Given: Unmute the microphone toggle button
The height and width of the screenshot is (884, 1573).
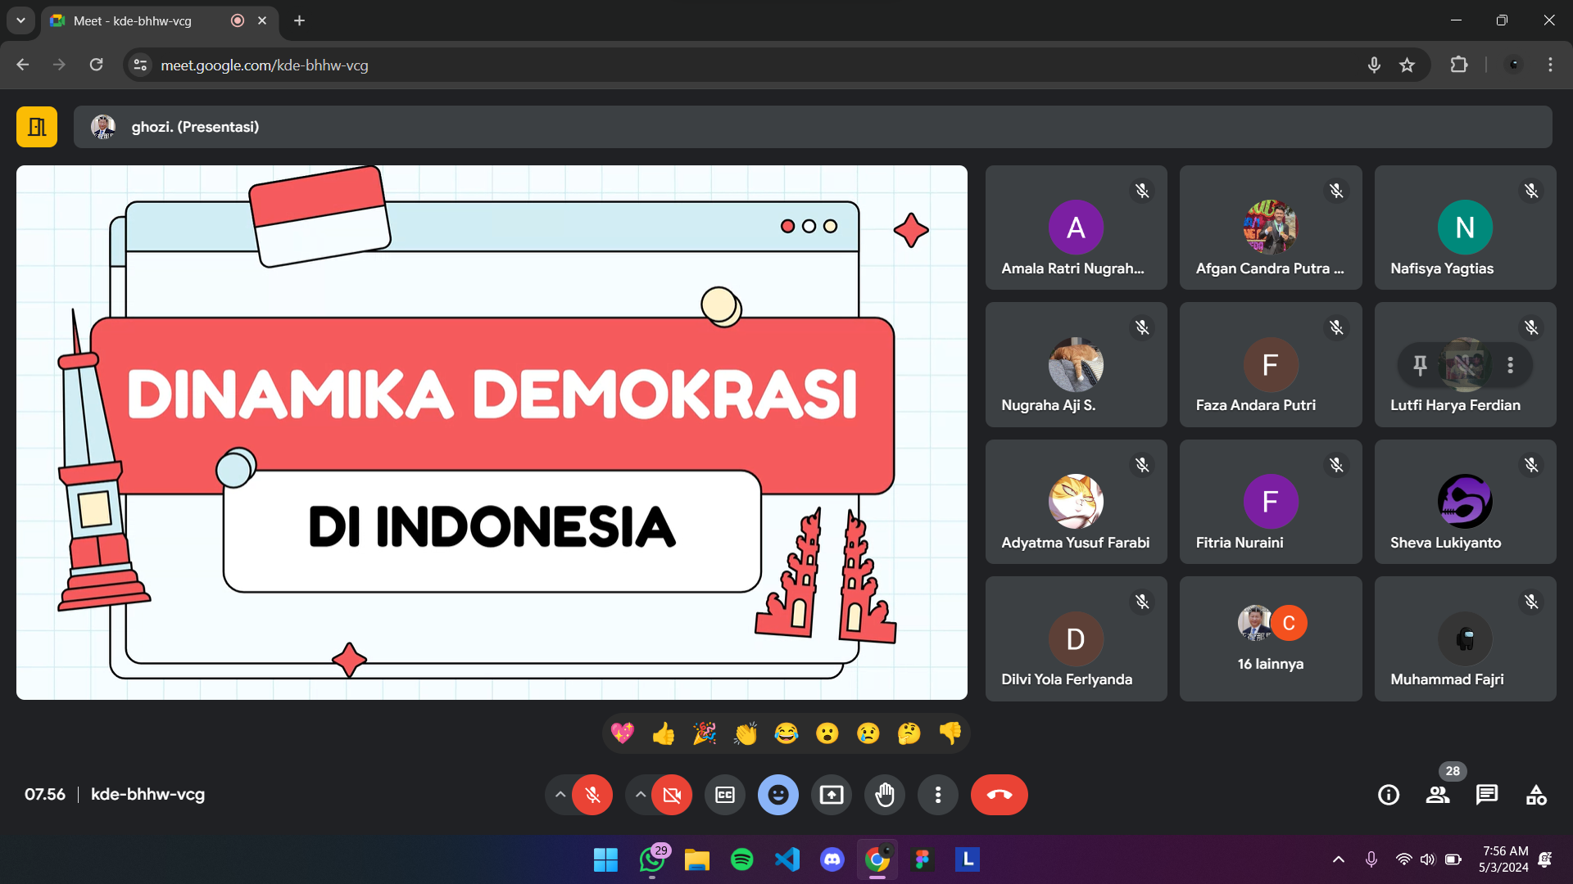Looking at the screenshot, I should tap(592, 795).
